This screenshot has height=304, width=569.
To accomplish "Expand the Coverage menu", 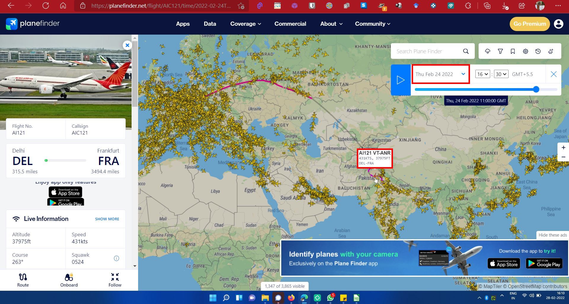I will point(245,24).
